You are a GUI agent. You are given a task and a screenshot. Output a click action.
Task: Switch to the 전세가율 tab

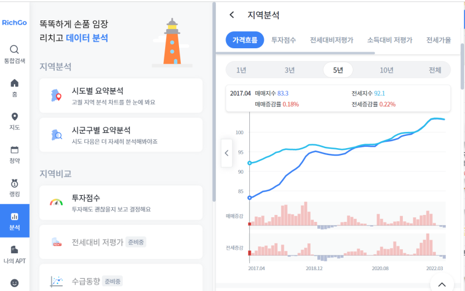(438, 40)
